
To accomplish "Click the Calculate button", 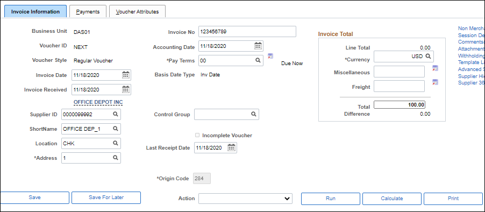I will (x=392, y=199).
